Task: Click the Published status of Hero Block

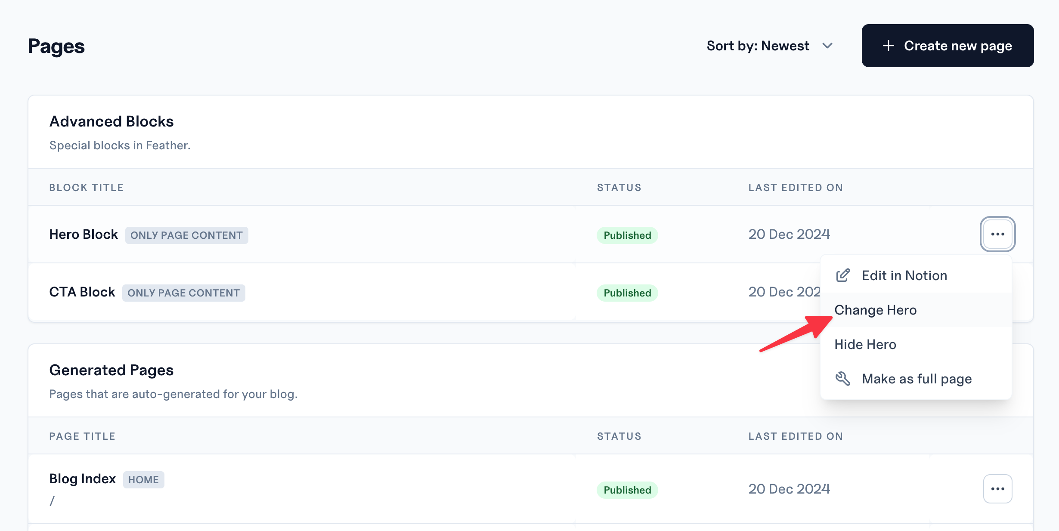Action: click(627, 235)
